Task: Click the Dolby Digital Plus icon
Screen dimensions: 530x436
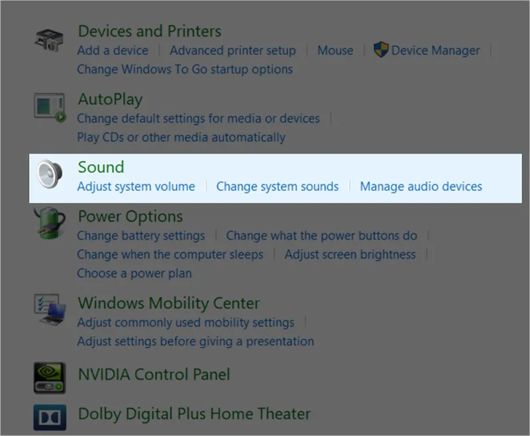Action: pos(50,416)
